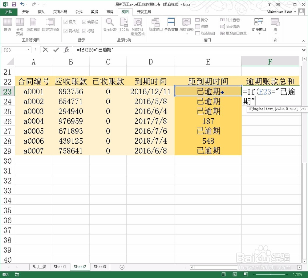The height and width of the screenshot is (278, 308).
Task: Switch to Page Break Preview (分页预览)
Action: point(20,27)
